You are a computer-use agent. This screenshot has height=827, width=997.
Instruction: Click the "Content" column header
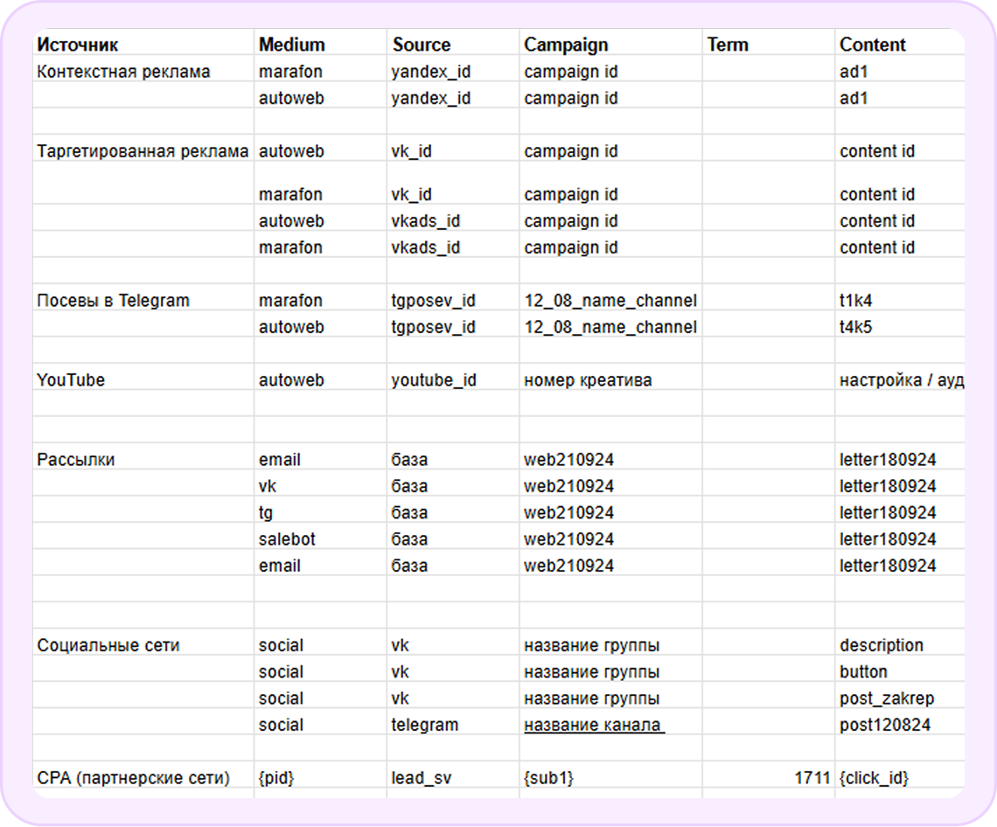pos(873,45)
